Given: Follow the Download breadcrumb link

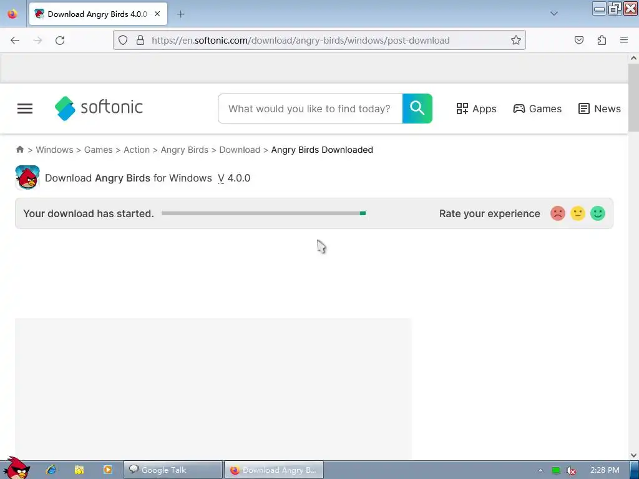Looking at the screenshot, I should point(240,150).
